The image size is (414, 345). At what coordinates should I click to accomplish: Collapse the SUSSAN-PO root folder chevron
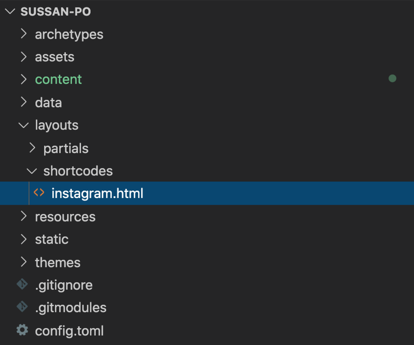[x=10, y=12]
